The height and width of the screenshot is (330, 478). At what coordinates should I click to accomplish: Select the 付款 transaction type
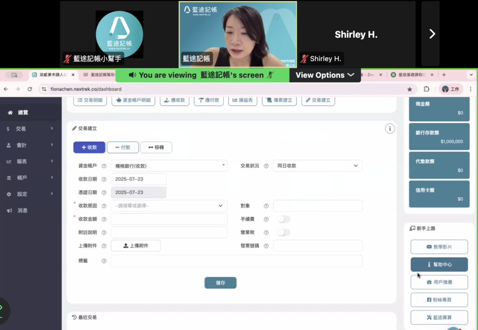[122, 147]
